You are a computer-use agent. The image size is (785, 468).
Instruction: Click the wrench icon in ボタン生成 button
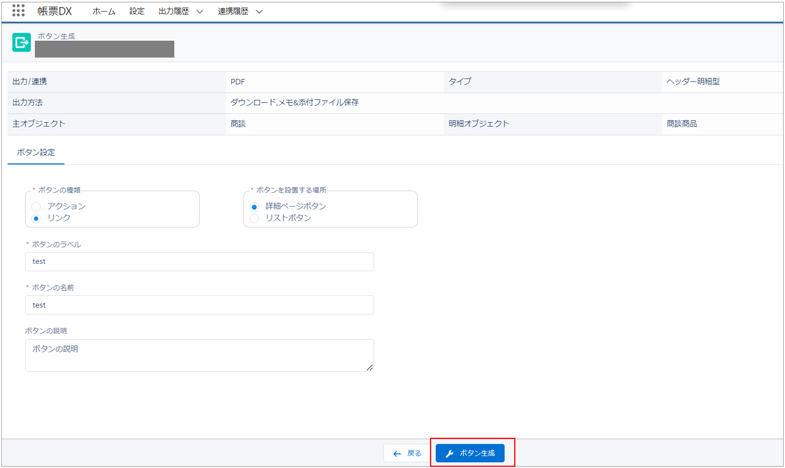(x=449, y=453)
